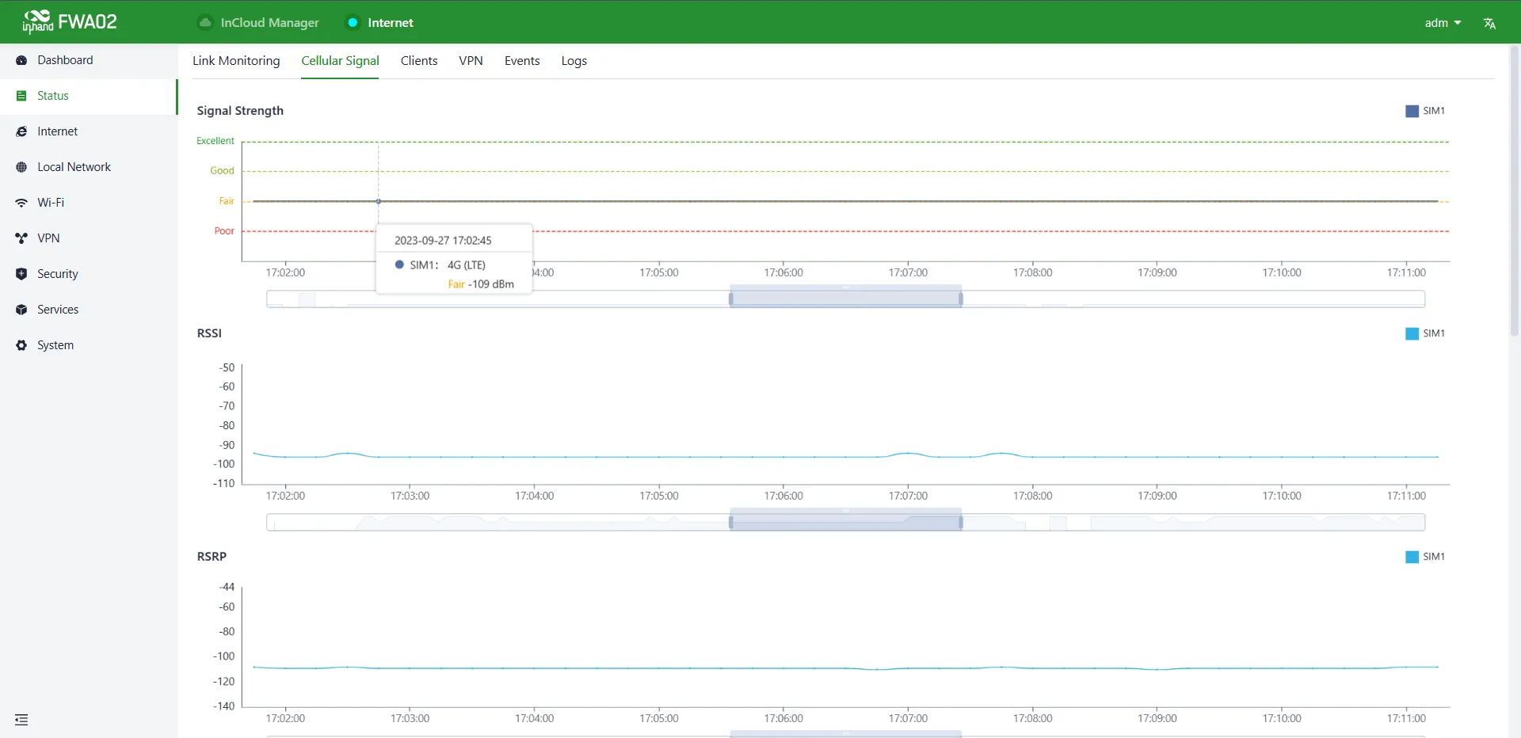Viewport: 1521px width, 738px height.
Task: Open the Clients tab
Action: pyautogui.click(x=419, y=61)
